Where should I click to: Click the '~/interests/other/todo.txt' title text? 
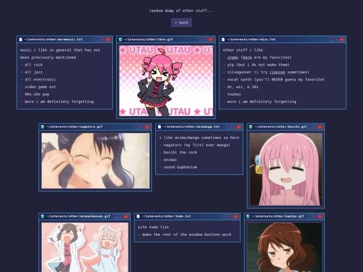(x=166, y=216)
